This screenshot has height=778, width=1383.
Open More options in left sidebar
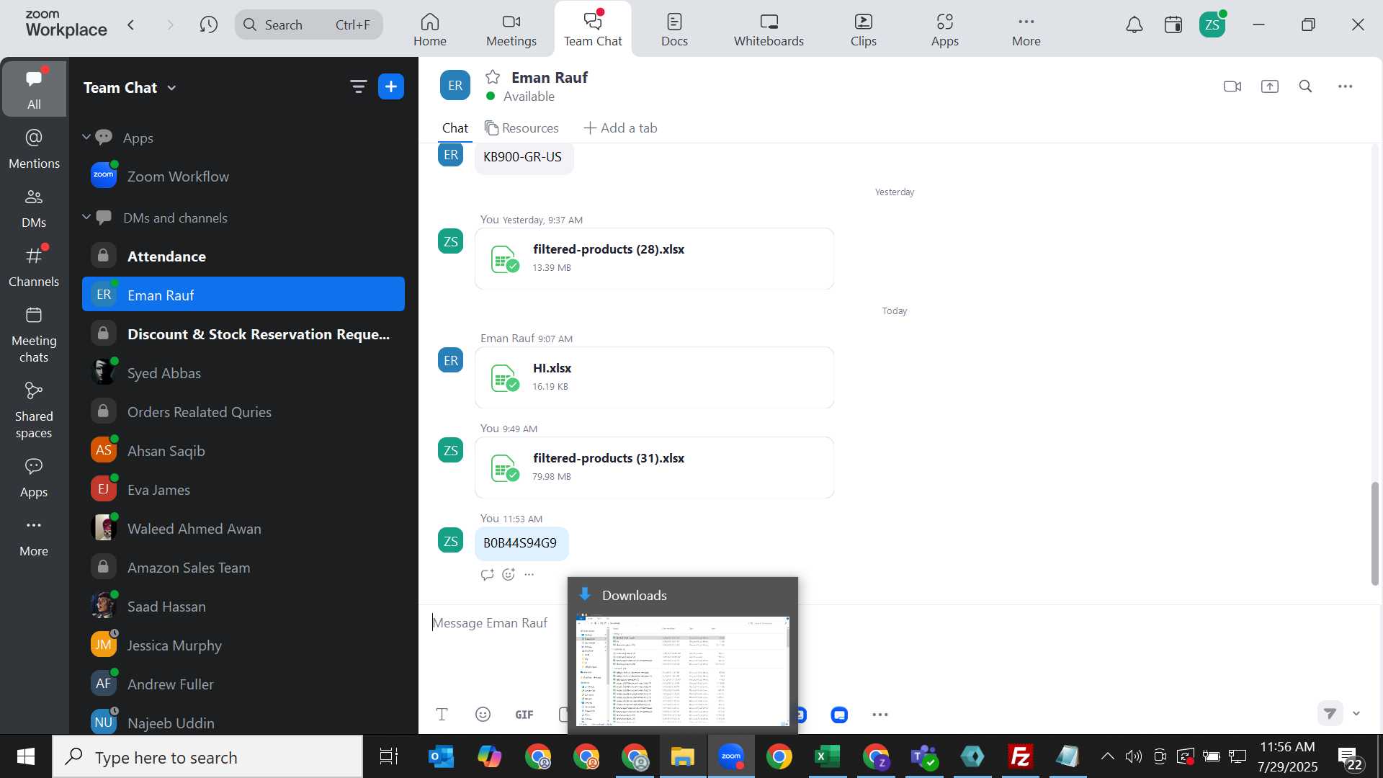[34, 537]
